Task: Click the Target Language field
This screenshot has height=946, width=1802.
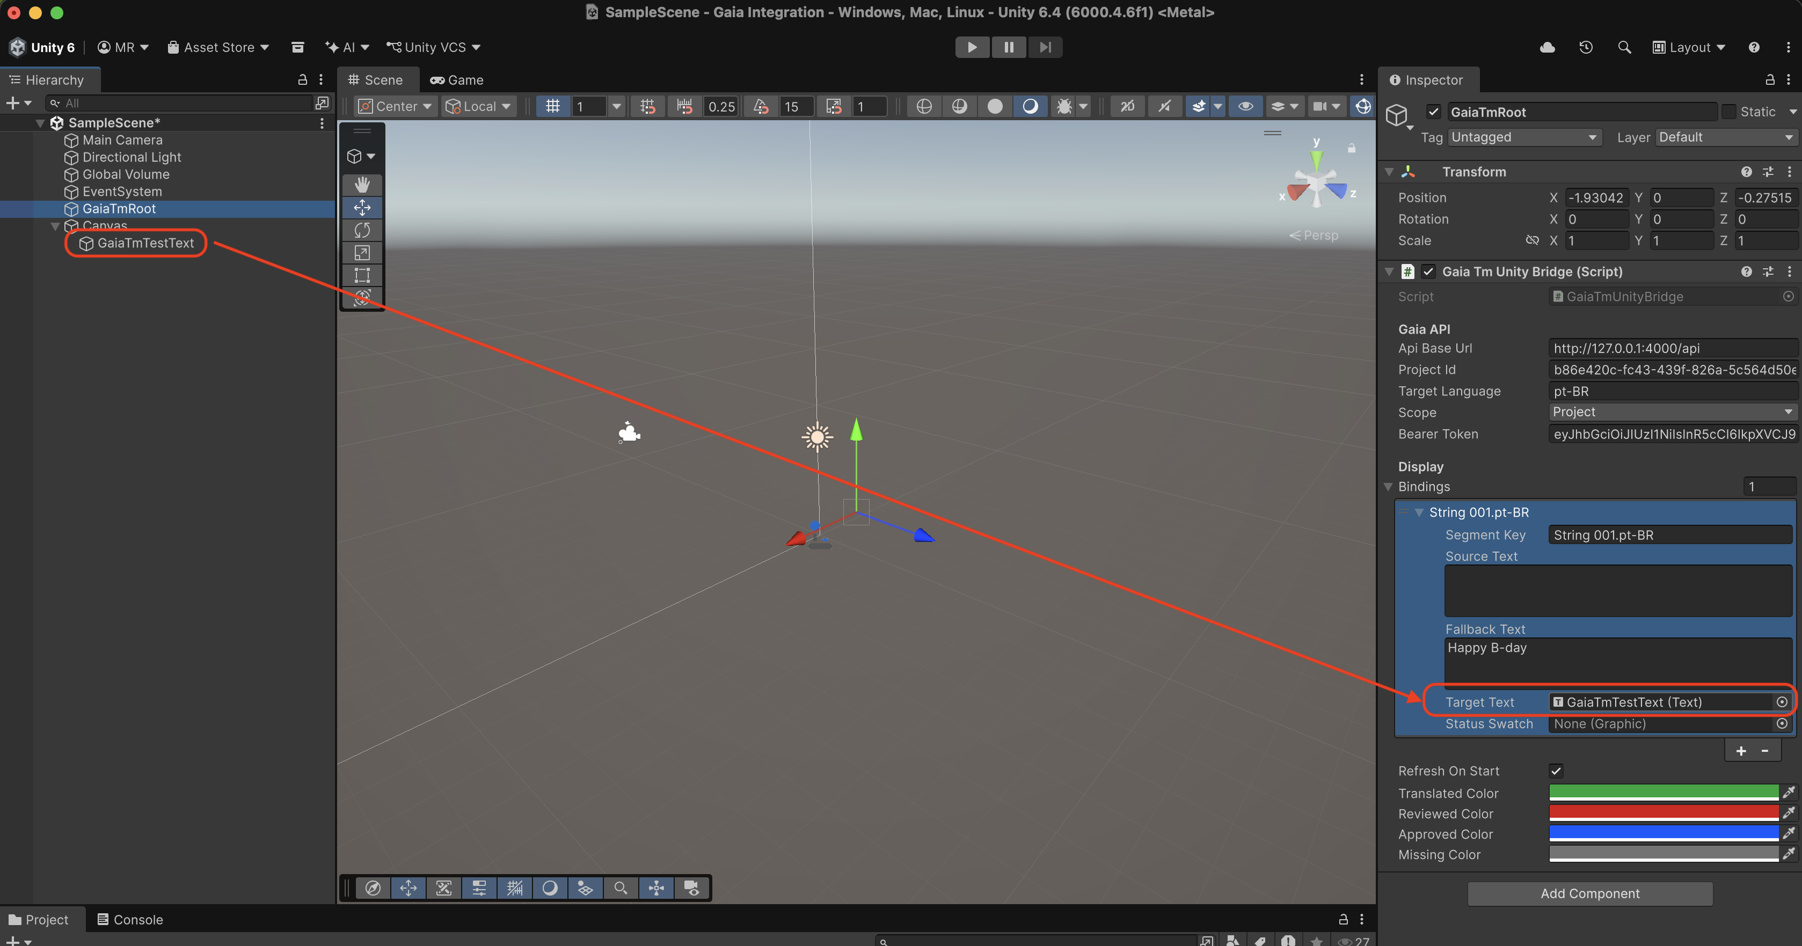Action: pos(1672,391)
